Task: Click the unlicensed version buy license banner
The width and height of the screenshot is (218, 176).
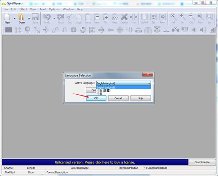Action: (x=95, y=162)
